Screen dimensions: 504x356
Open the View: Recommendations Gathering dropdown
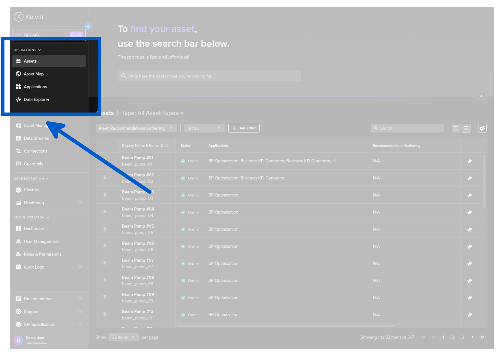click(136, 128)
